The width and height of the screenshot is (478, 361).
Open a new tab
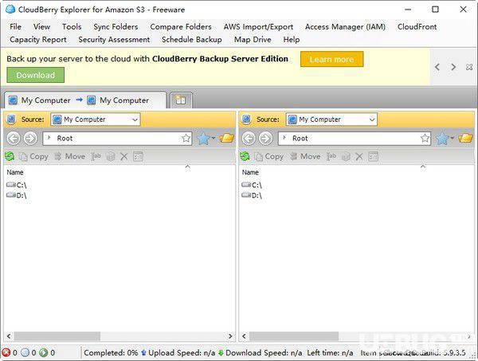[181, 100]
